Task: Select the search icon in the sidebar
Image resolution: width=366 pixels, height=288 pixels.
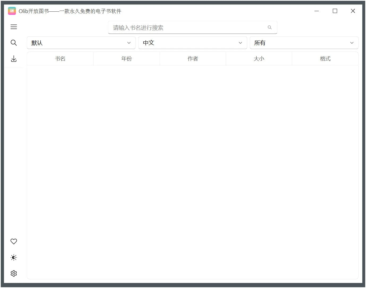Action: pyautogui.click(x=14, y=43)
